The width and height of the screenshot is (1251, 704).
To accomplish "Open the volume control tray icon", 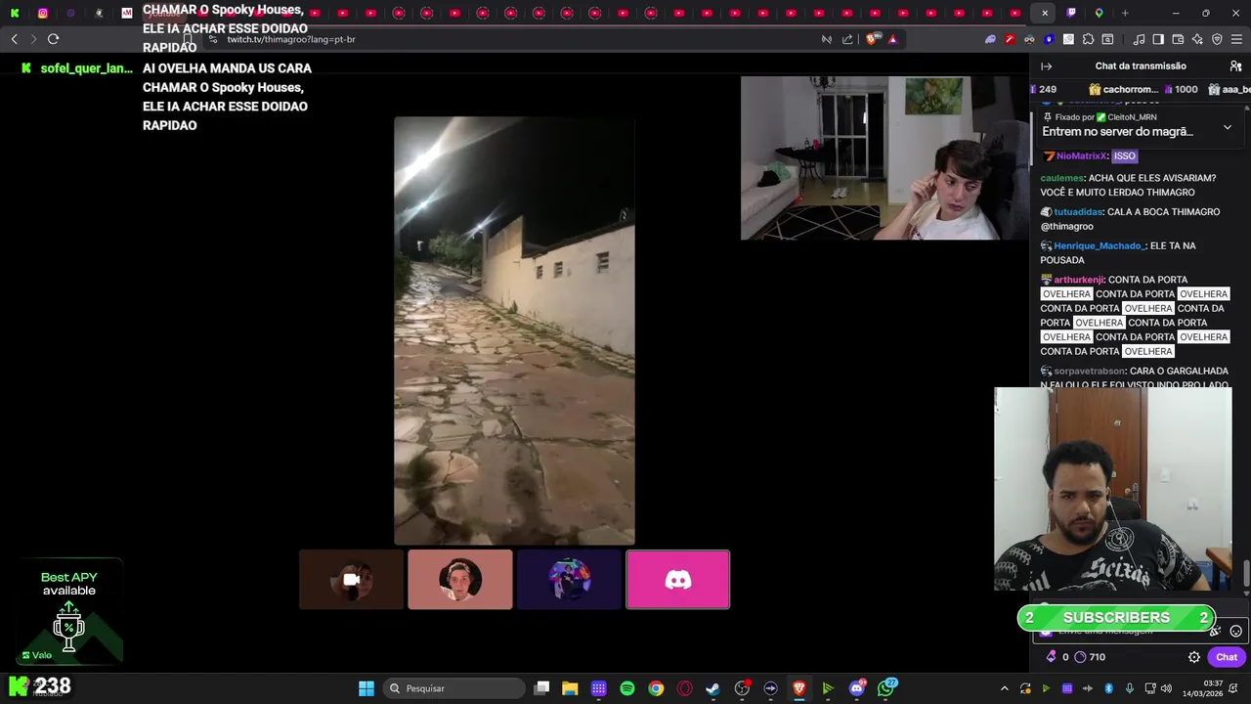I will [x=1166, y=688].
